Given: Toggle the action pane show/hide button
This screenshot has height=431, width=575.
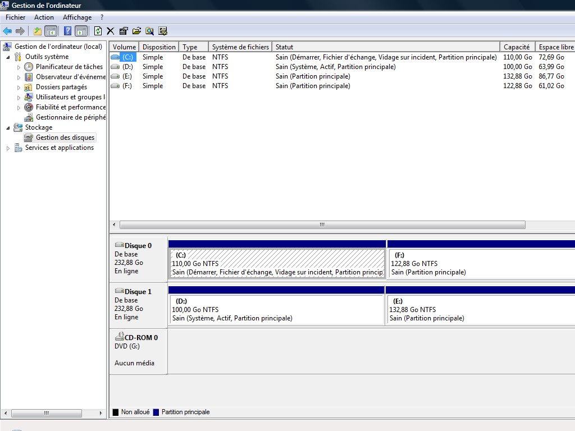Looking at the screenshot, I should (x=81, y=31).
